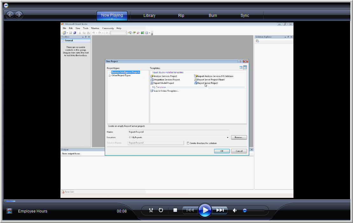Open the Tools menu in Visual Studio
Image resolution: width=353 pixels, height=223 pixels.
(86, 28)
